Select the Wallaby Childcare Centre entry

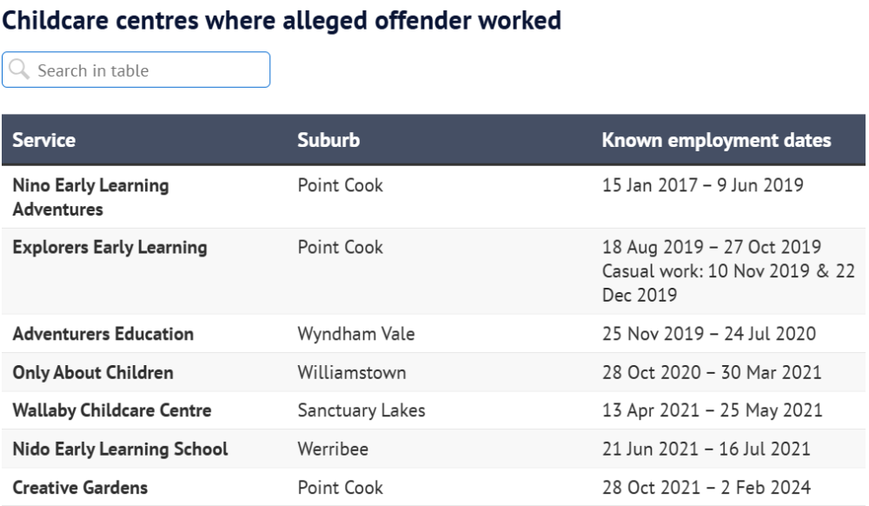[x=112, y=410]
